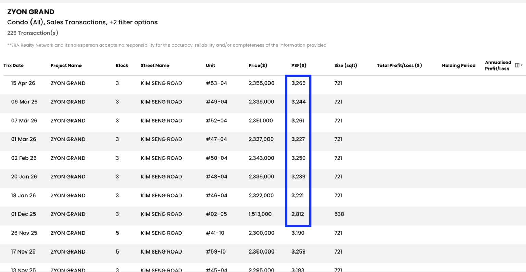Select price 2,335,000
This screenshot has height=272, width=526.
[x=261, y=177]
